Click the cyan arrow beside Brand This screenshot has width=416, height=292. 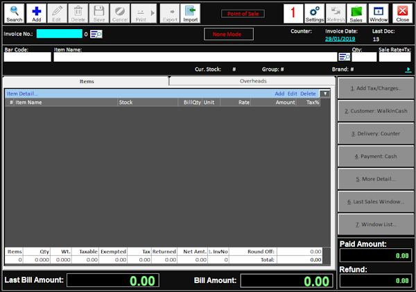(x=408, y=69)
